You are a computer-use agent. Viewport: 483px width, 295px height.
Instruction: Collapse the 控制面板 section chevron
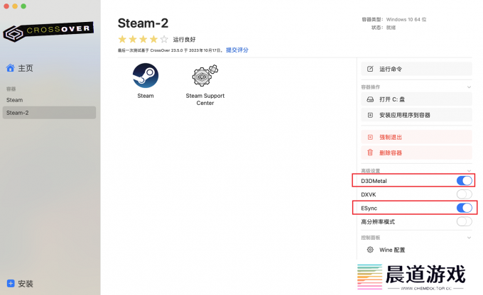tap(469, 238)
